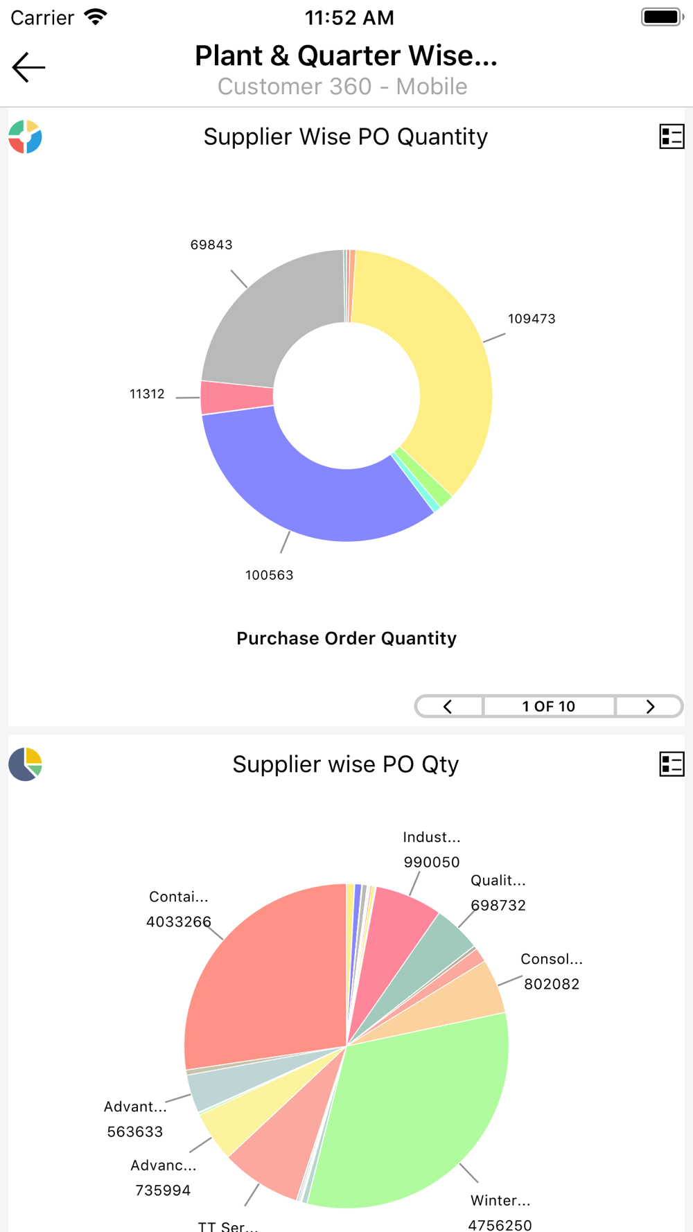Tap Purchase Order Quantity axis title
The width and height of the screenshot is (693, 1232).
[346, 638]
